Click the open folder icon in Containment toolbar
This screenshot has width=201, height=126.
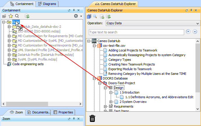click(x=4, y=16)
